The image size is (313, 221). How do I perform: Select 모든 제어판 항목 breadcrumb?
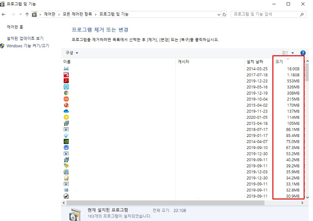[77, 14]
